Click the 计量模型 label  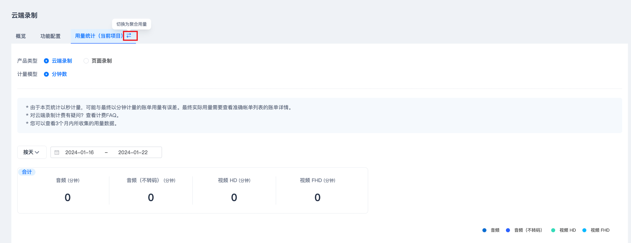point(27,74)
